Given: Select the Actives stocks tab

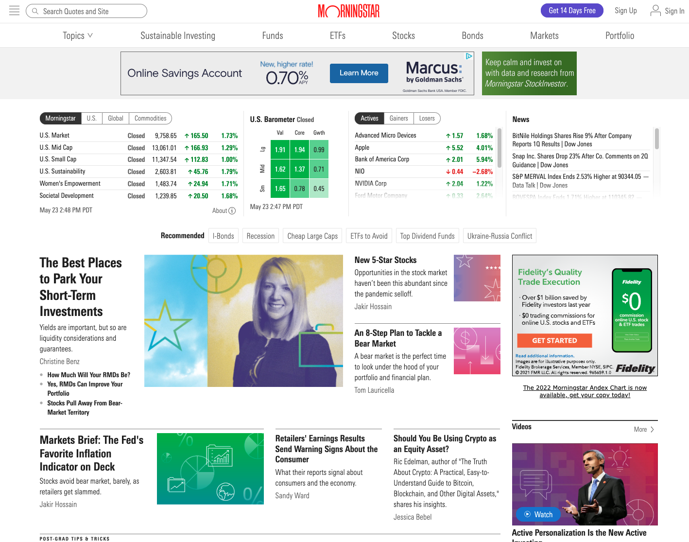Looking at the screenshot, I should [x=369, y=118].
